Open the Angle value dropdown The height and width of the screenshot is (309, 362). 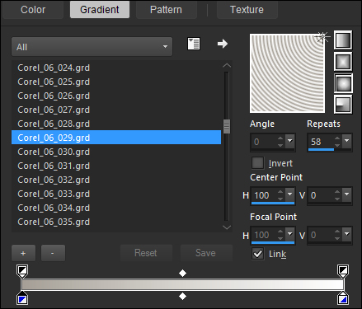pyautogui.click(x=290, y=141)
